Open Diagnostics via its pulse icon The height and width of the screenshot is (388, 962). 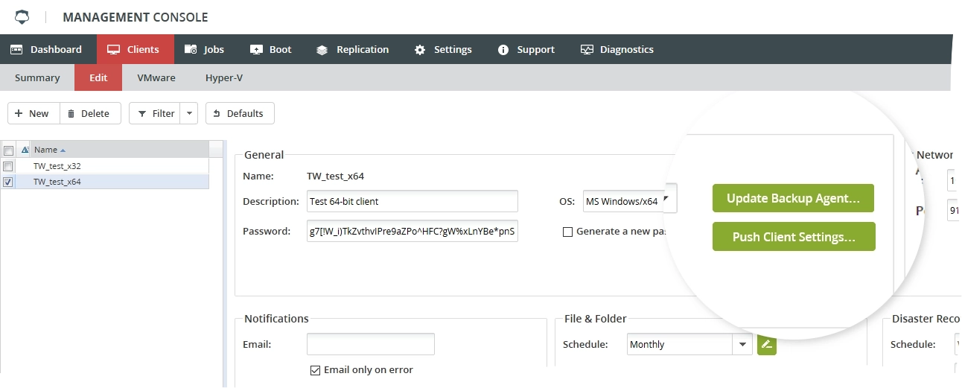(x=587, y=50)
